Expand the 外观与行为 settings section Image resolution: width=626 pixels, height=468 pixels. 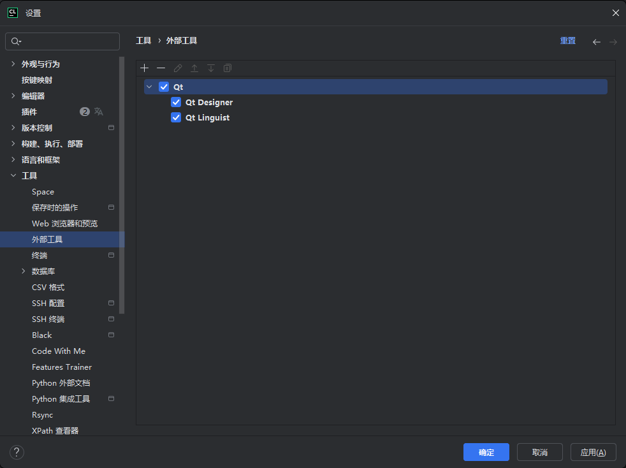coord(13,64)
